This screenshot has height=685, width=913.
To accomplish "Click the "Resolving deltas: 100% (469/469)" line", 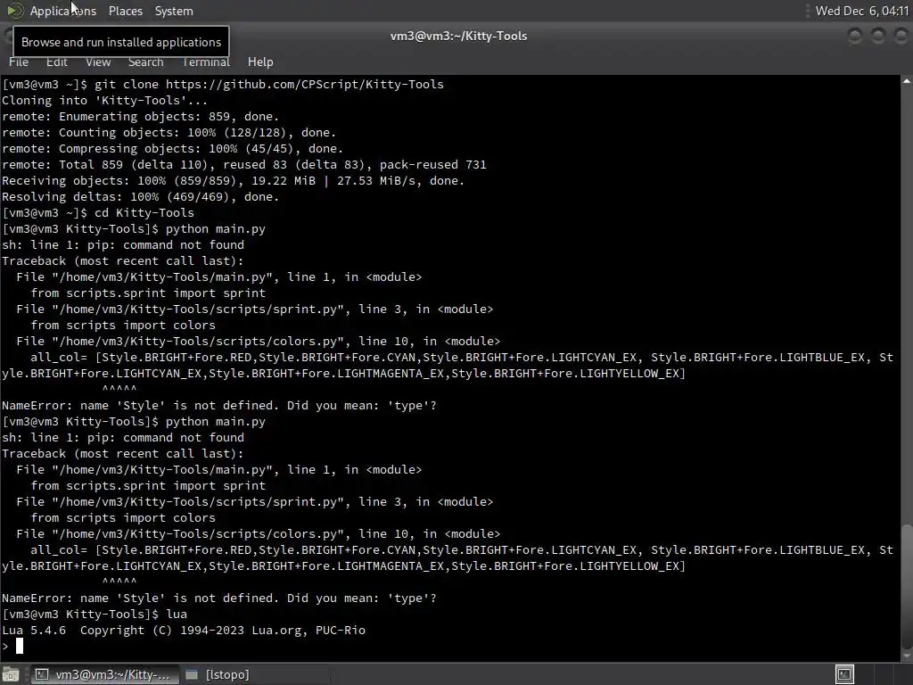I will pyautogui.click(x=140, y=197).
